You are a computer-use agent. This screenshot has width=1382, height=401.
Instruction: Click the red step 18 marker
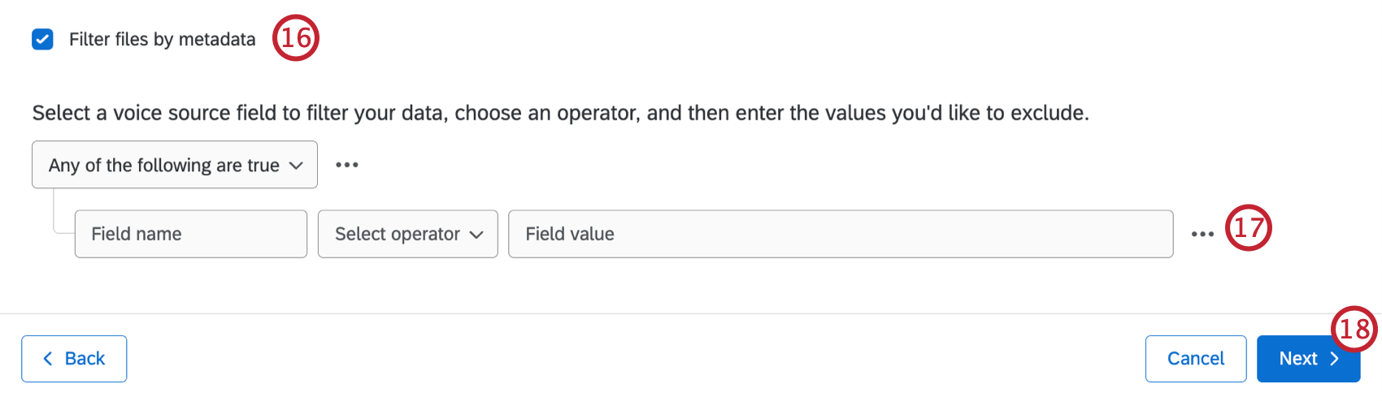(x=1354, y=329)
